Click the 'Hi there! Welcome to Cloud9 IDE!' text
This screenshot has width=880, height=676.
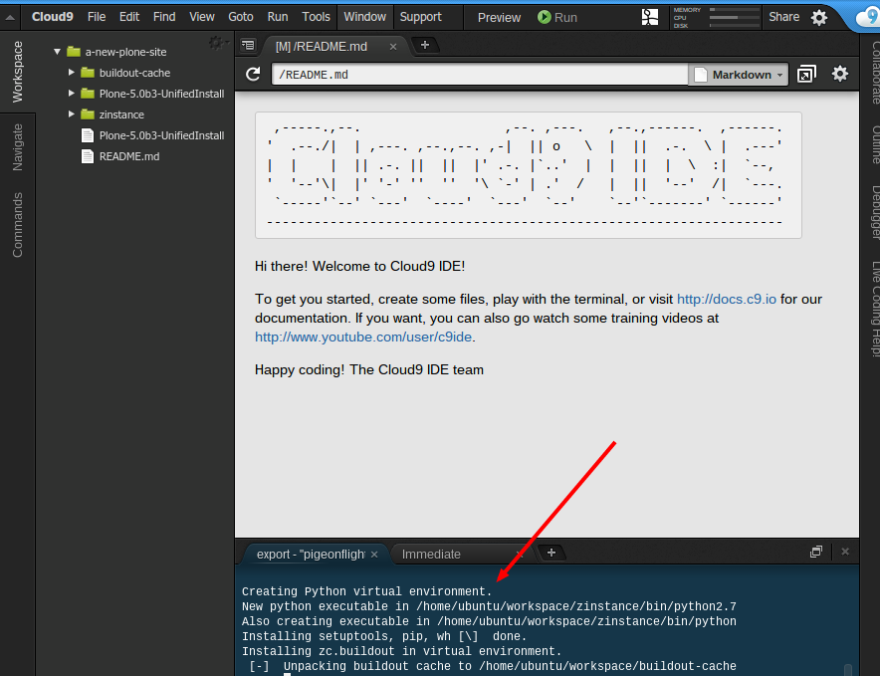359,266
